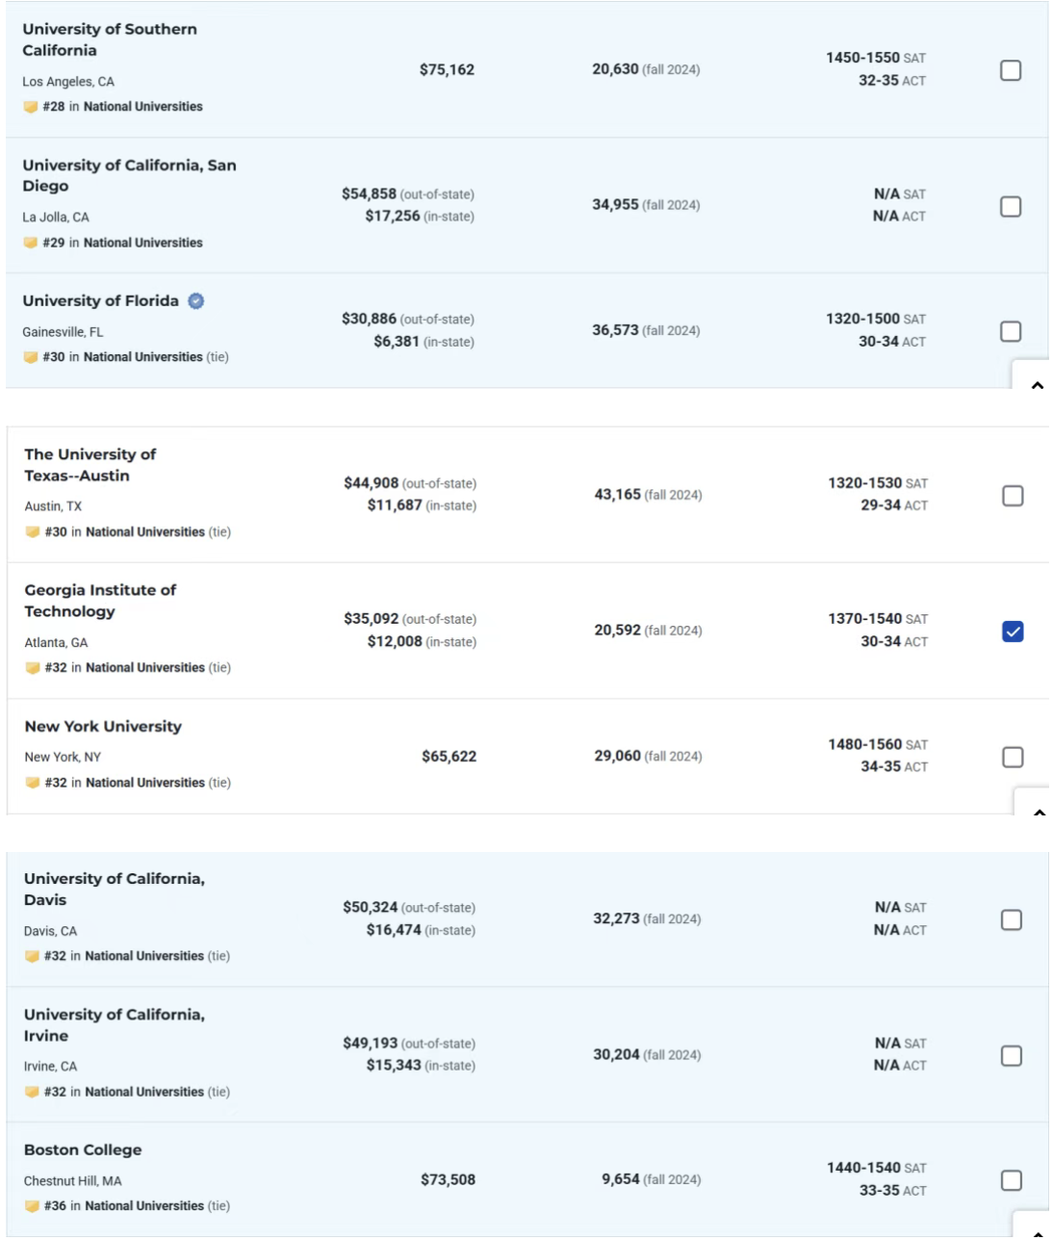
Task: Uncheck the Georgia Institute of Technology compare checkbox
Action: 1013,632
